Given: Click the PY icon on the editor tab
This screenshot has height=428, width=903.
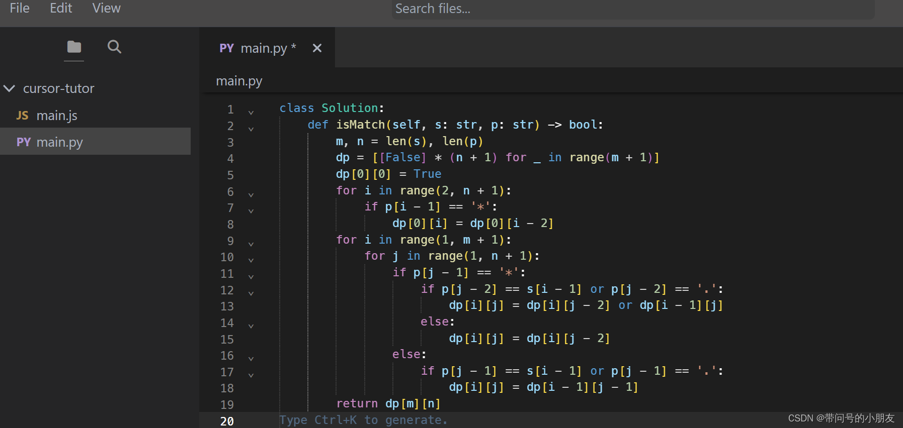Looking at the screenshot, I should coord(226,48).
